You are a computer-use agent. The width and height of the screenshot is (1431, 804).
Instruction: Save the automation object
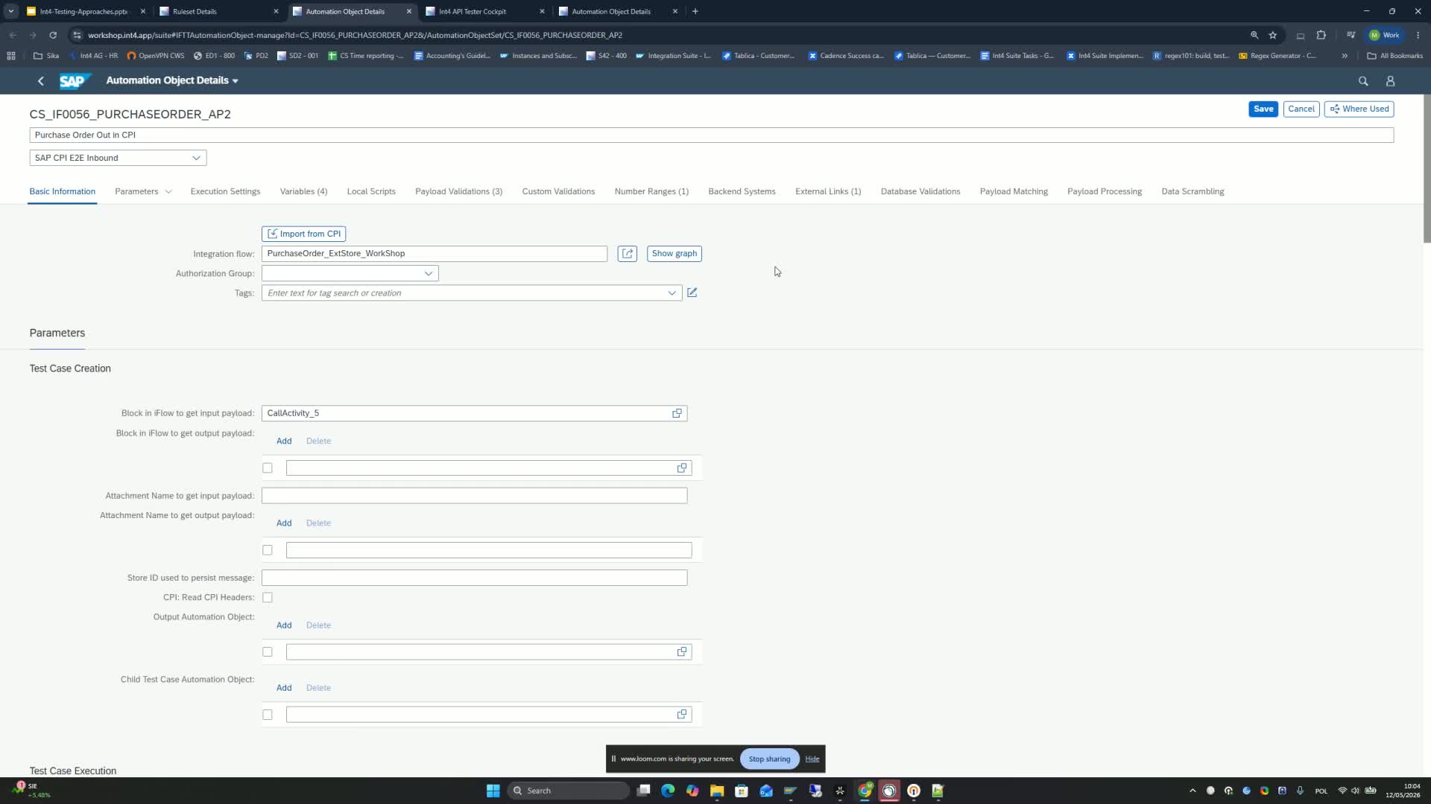click(1263, 109)
